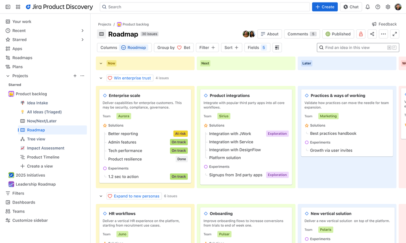Click the Later column label

pyautogui.click(x=306, y=63)
